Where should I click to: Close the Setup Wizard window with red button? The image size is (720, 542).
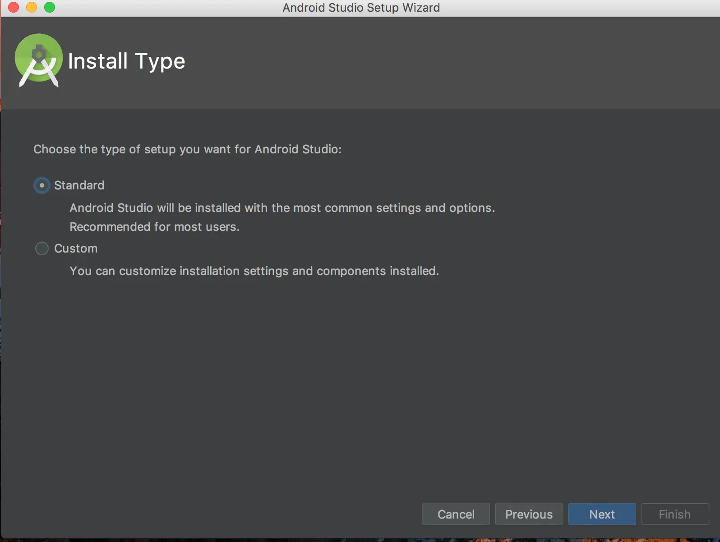pos(14,7)
